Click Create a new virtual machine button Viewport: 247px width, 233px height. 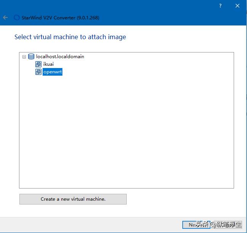coord(73,199)
